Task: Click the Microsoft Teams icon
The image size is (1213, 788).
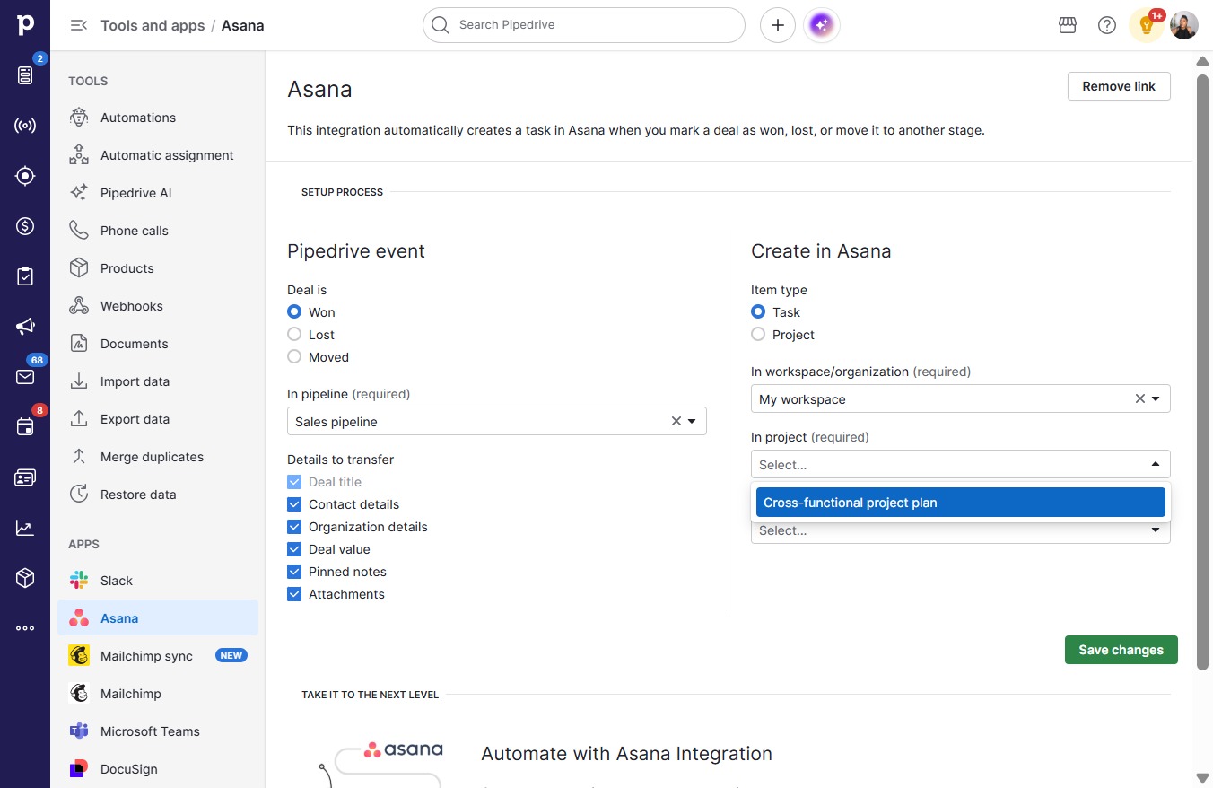Action: pos(79,731)
